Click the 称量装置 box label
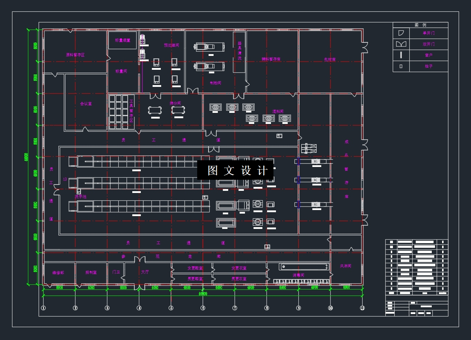Image resolution: width=471 pixels, height=340 pixels. (123, 40)
